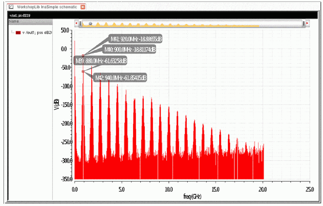Click the left red arrow on overview strip
The width and height of the screenshot is (323, 206).
76,23
